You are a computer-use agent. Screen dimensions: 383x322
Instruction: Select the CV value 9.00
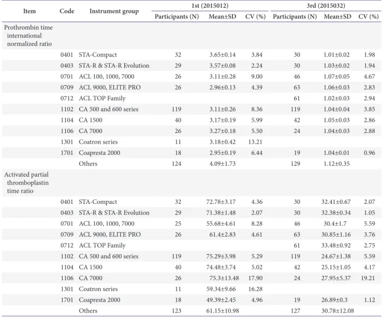pyautogui.click(x=257, y=76)
